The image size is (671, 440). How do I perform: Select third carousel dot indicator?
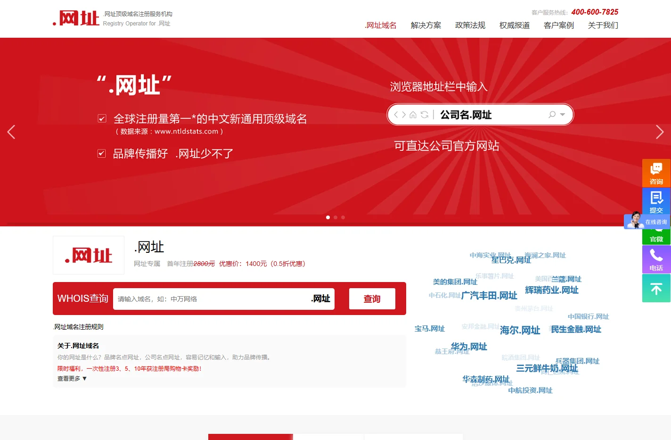click(343, 217)
